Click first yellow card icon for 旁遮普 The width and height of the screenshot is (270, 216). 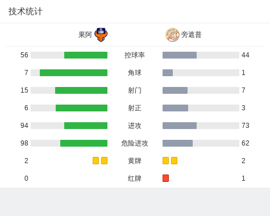click(x=165, y=161)
